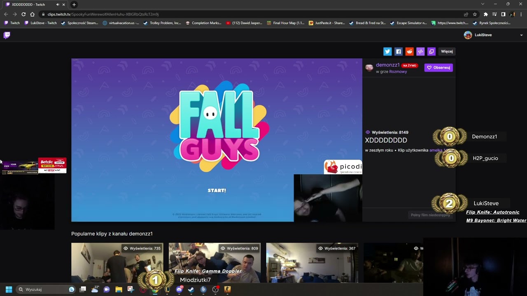Open the embed code icon

pos(420,51)
